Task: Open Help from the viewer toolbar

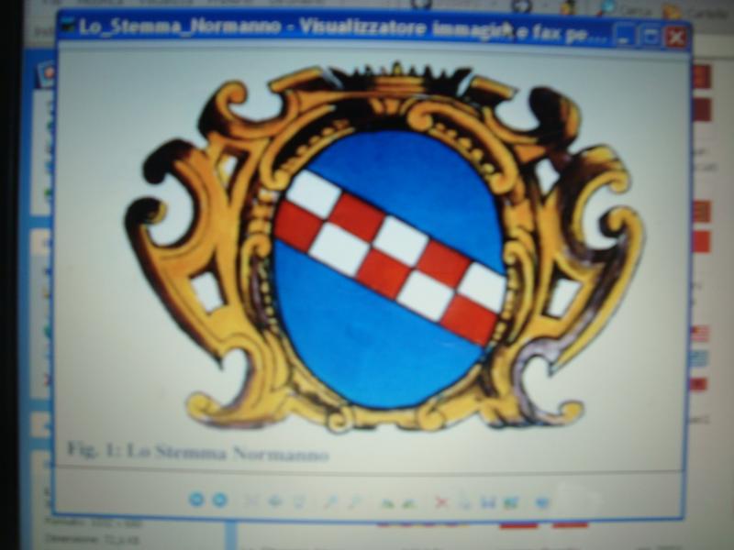Action: tap(542, 502)
